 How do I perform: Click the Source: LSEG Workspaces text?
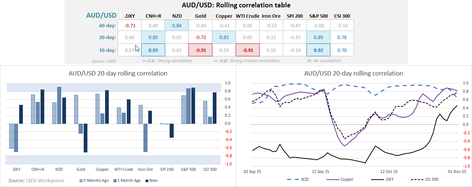pos(37,180)
